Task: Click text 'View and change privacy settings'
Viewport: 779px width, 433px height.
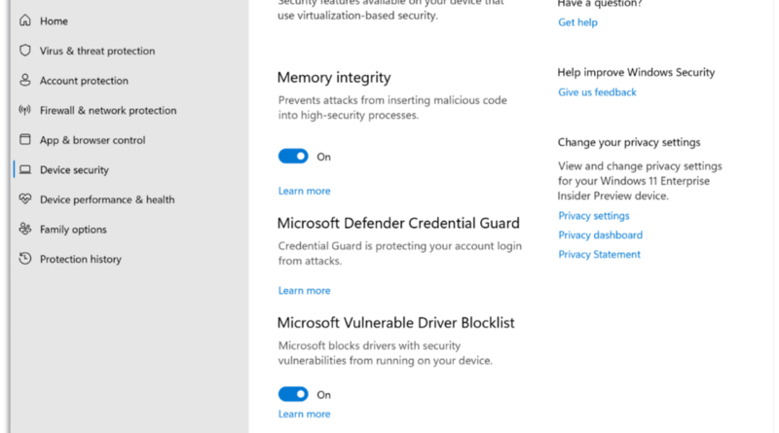Action: pyautogui.click(x=640, y=165)
